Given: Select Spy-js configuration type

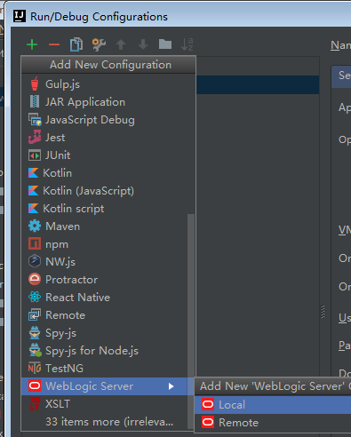Looking at the screenshot, I should (x=105, y=333).
